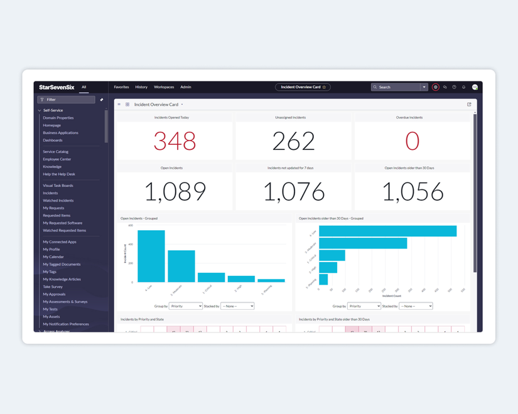The height and width of the screenshot is (414, 518).
Task: Click the search dropdown arrow
Action: coord(423,87)
